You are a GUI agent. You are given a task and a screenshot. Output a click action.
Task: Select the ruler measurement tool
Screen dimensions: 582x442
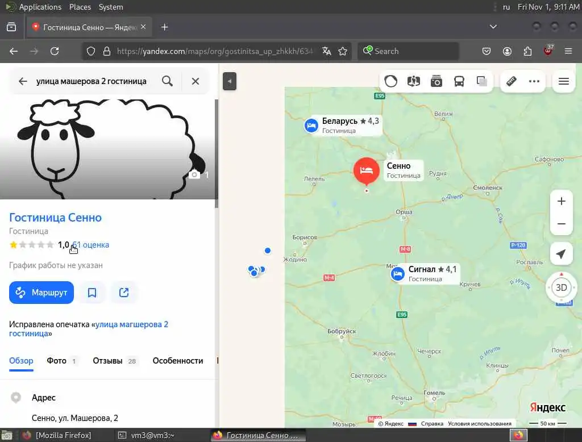coord(512,81)
